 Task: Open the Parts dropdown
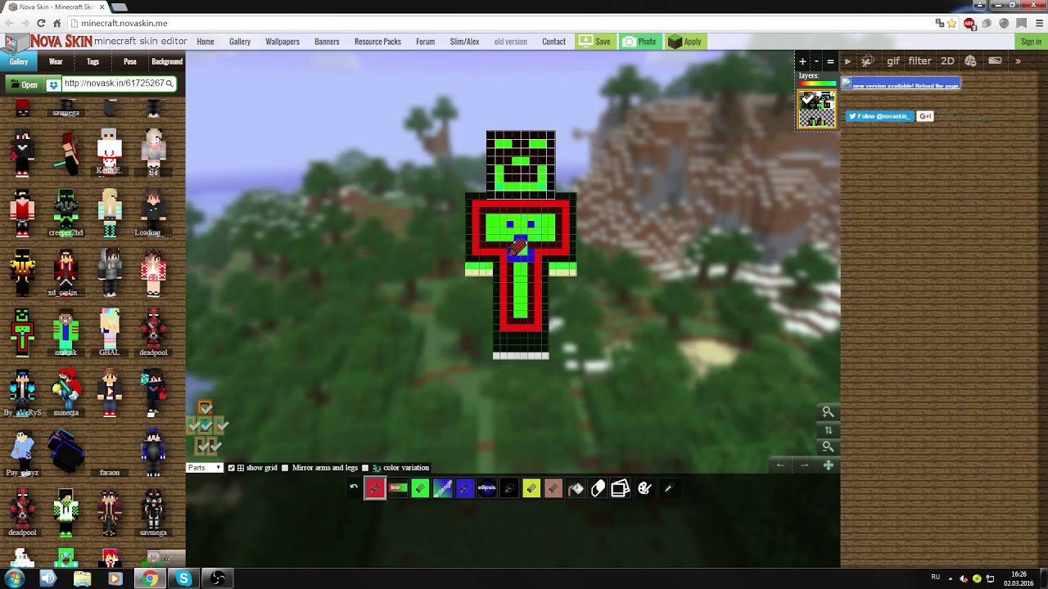(205, 468)
